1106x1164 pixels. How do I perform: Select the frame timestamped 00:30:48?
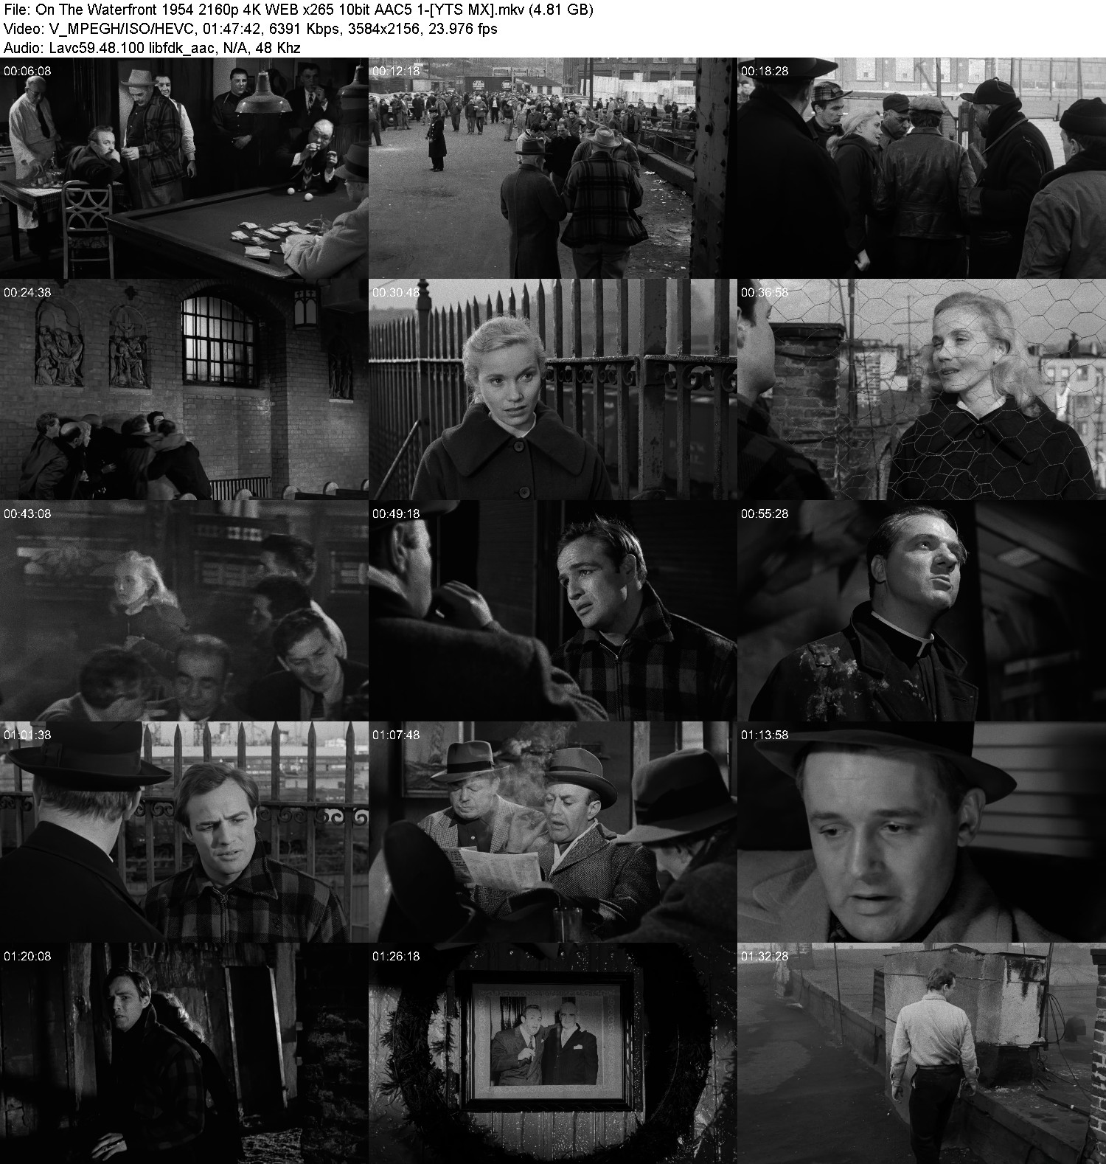pos(553,389)
